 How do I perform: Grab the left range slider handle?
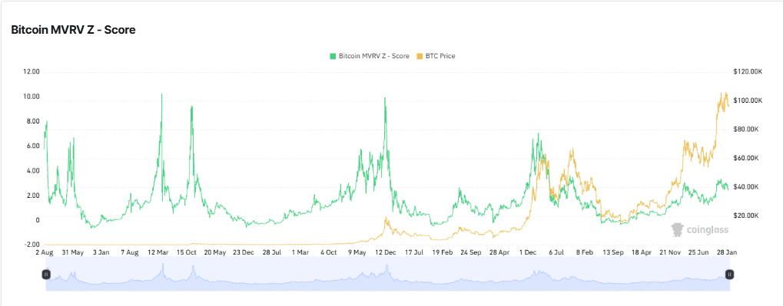pos(46,274)
